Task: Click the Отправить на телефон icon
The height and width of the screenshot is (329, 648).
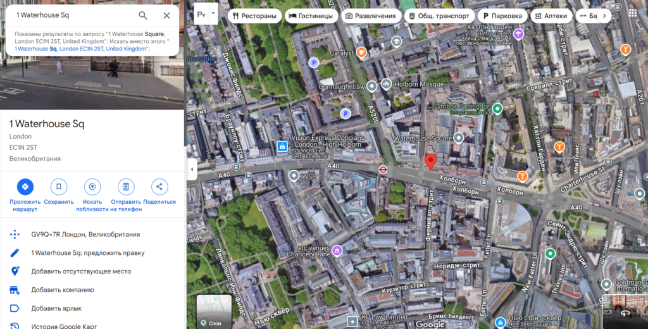Action: tap(126, 187)
